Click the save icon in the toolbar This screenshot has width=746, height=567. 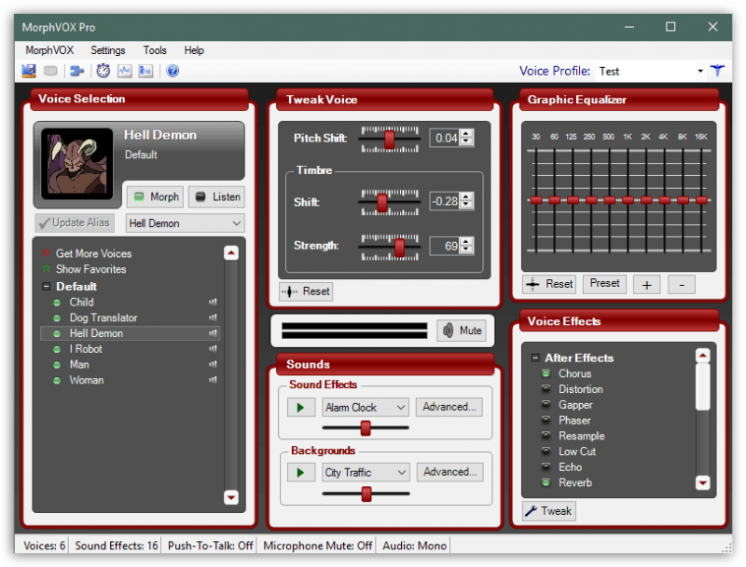pos(29,71)
